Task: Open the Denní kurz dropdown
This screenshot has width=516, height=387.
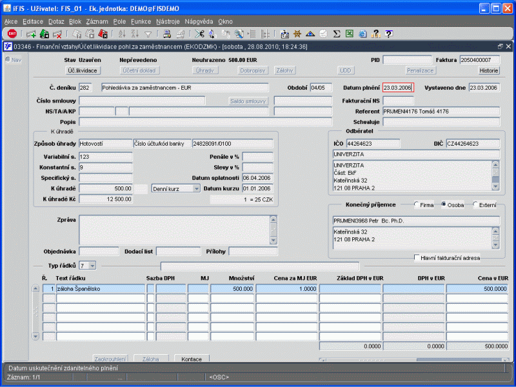Action: pyautogui.click(x=196, y=188)
